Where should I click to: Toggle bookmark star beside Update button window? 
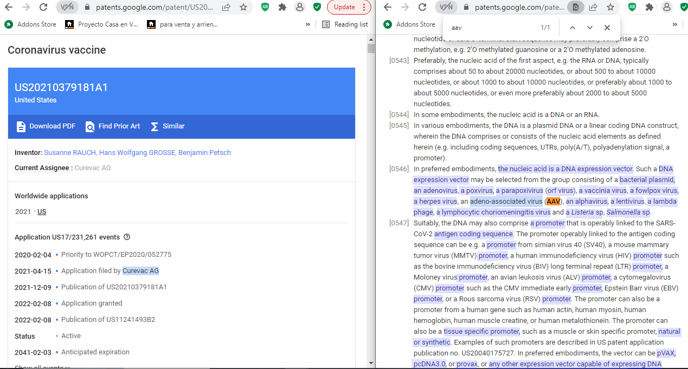pos(243,7)
